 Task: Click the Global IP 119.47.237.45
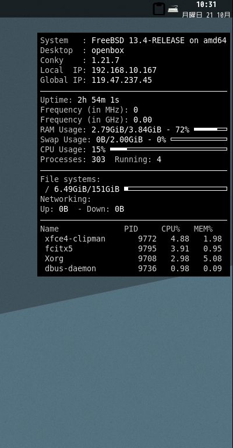pos(122,80)
